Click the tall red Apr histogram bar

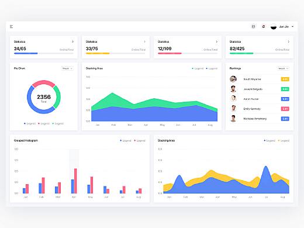pos(75,181)
